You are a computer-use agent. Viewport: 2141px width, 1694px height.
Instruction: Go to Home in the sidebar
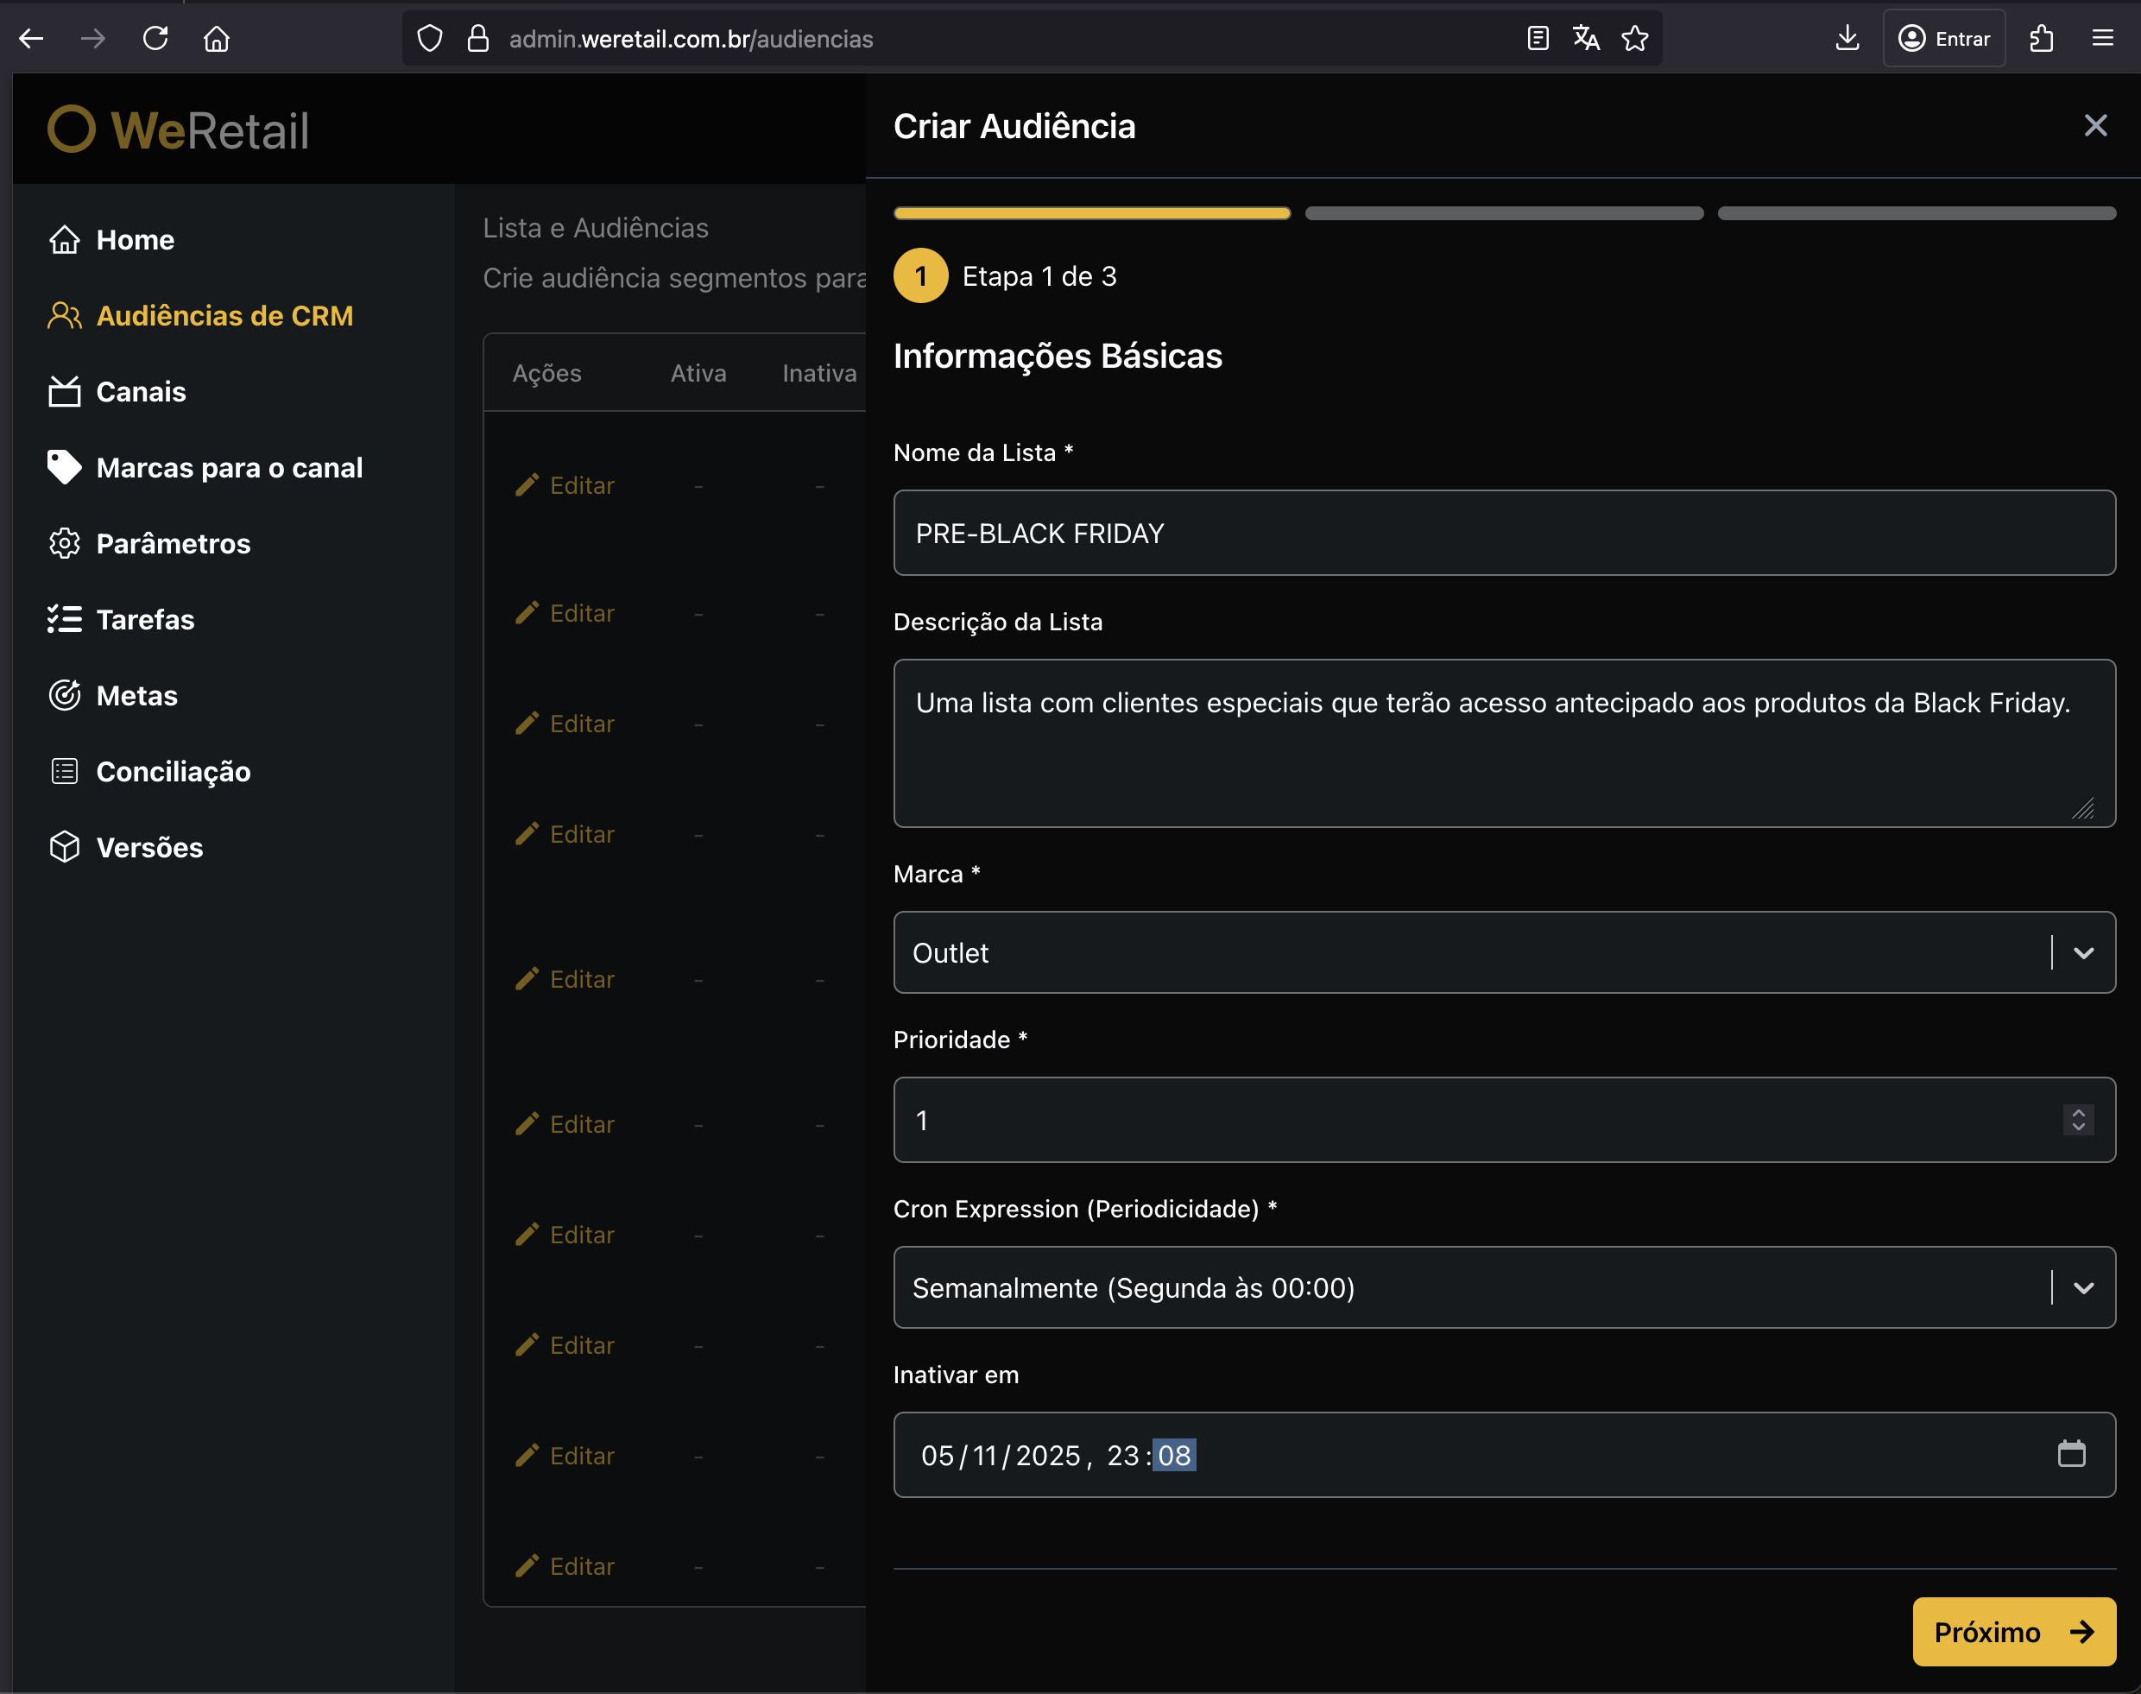click(135, 240)
